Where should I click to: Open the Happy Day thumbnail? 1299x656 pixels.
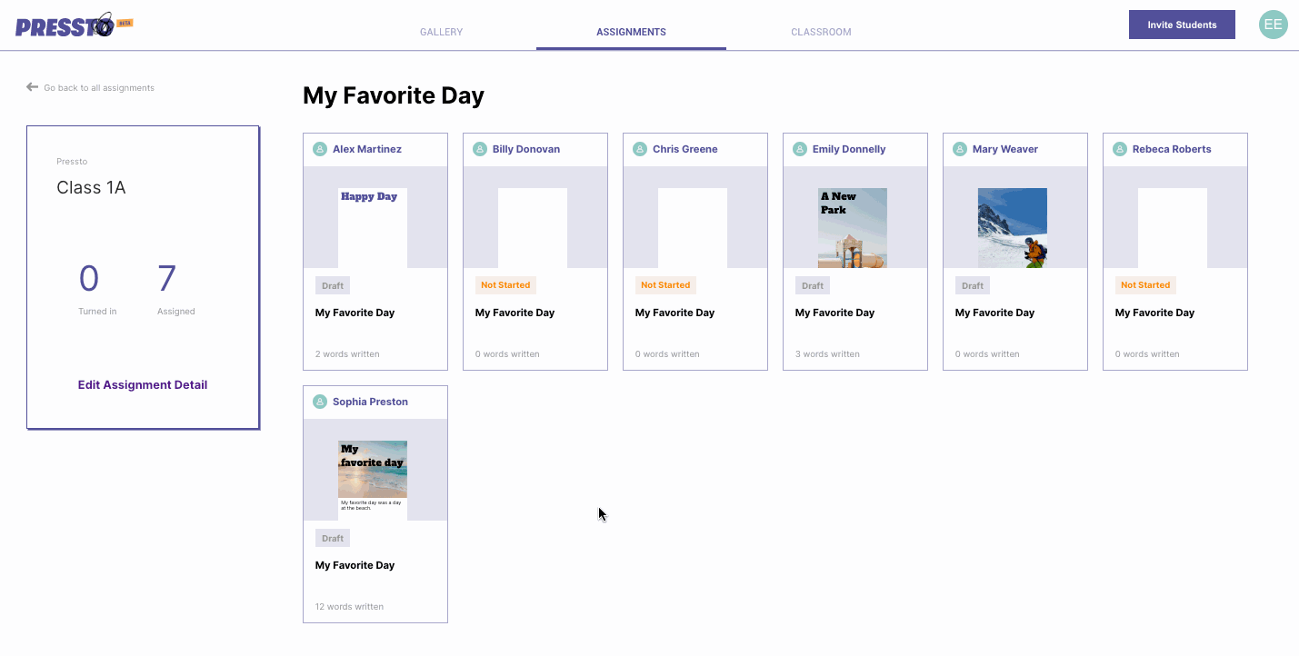click(x=373, y=227)
